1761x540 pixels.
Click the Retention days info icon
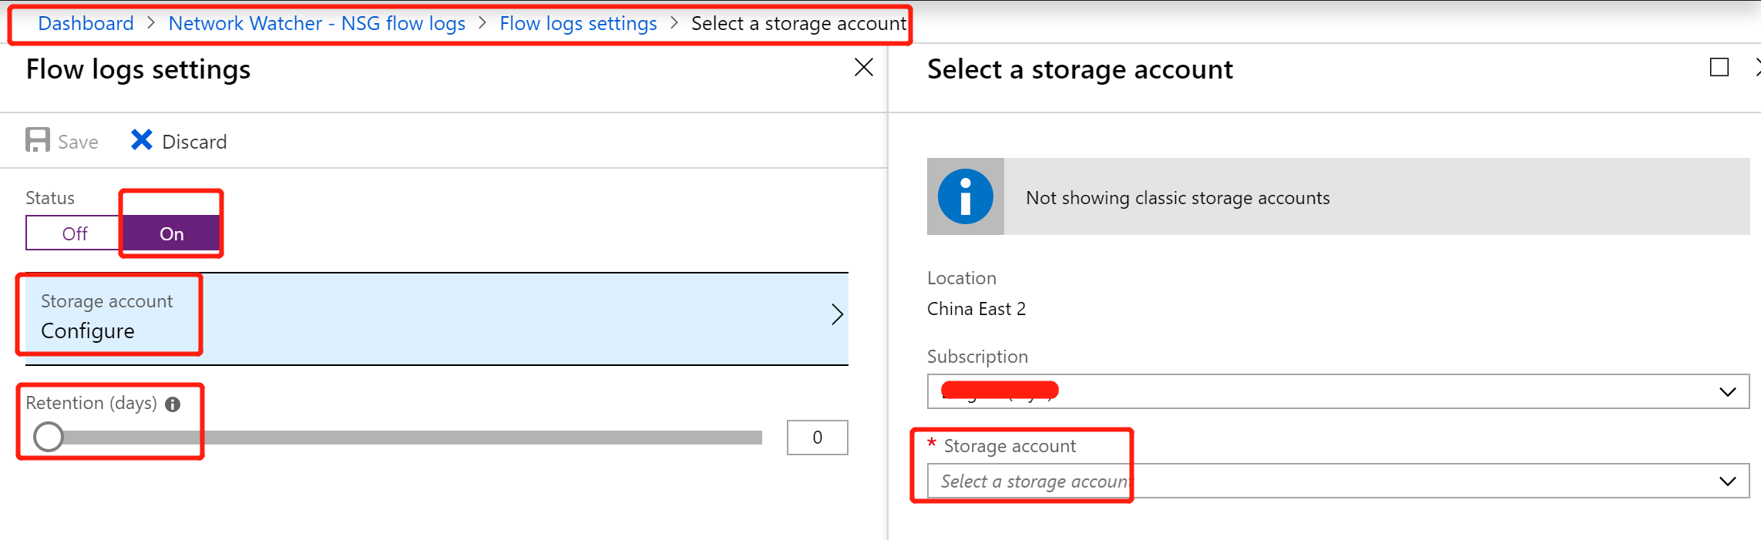[173, 404]
